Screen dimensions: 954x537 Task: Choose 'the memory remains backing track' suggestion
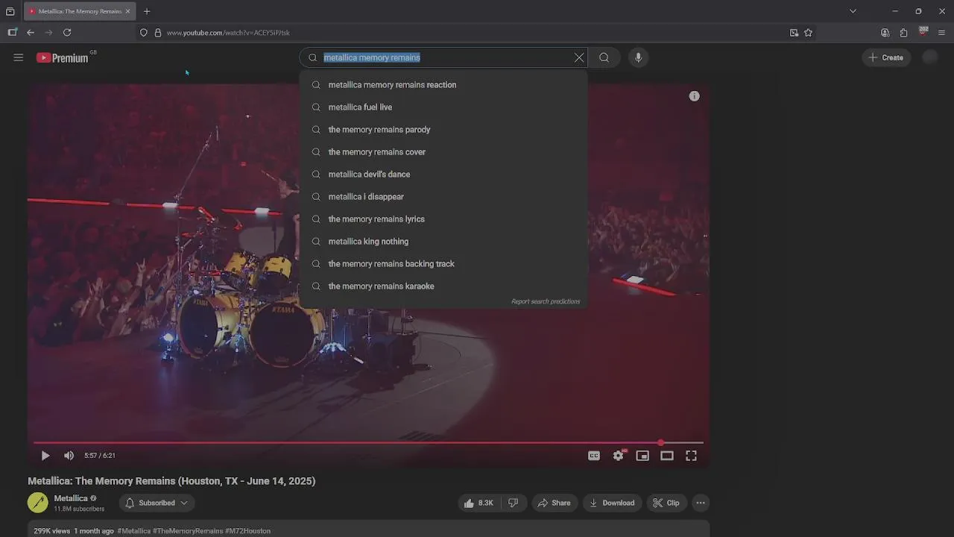(443, 264)
